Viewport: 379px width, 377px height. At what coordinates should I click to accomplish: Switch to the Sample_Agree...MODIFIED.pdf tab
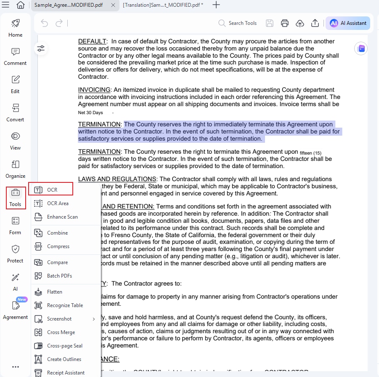click(x=69, y=5)
